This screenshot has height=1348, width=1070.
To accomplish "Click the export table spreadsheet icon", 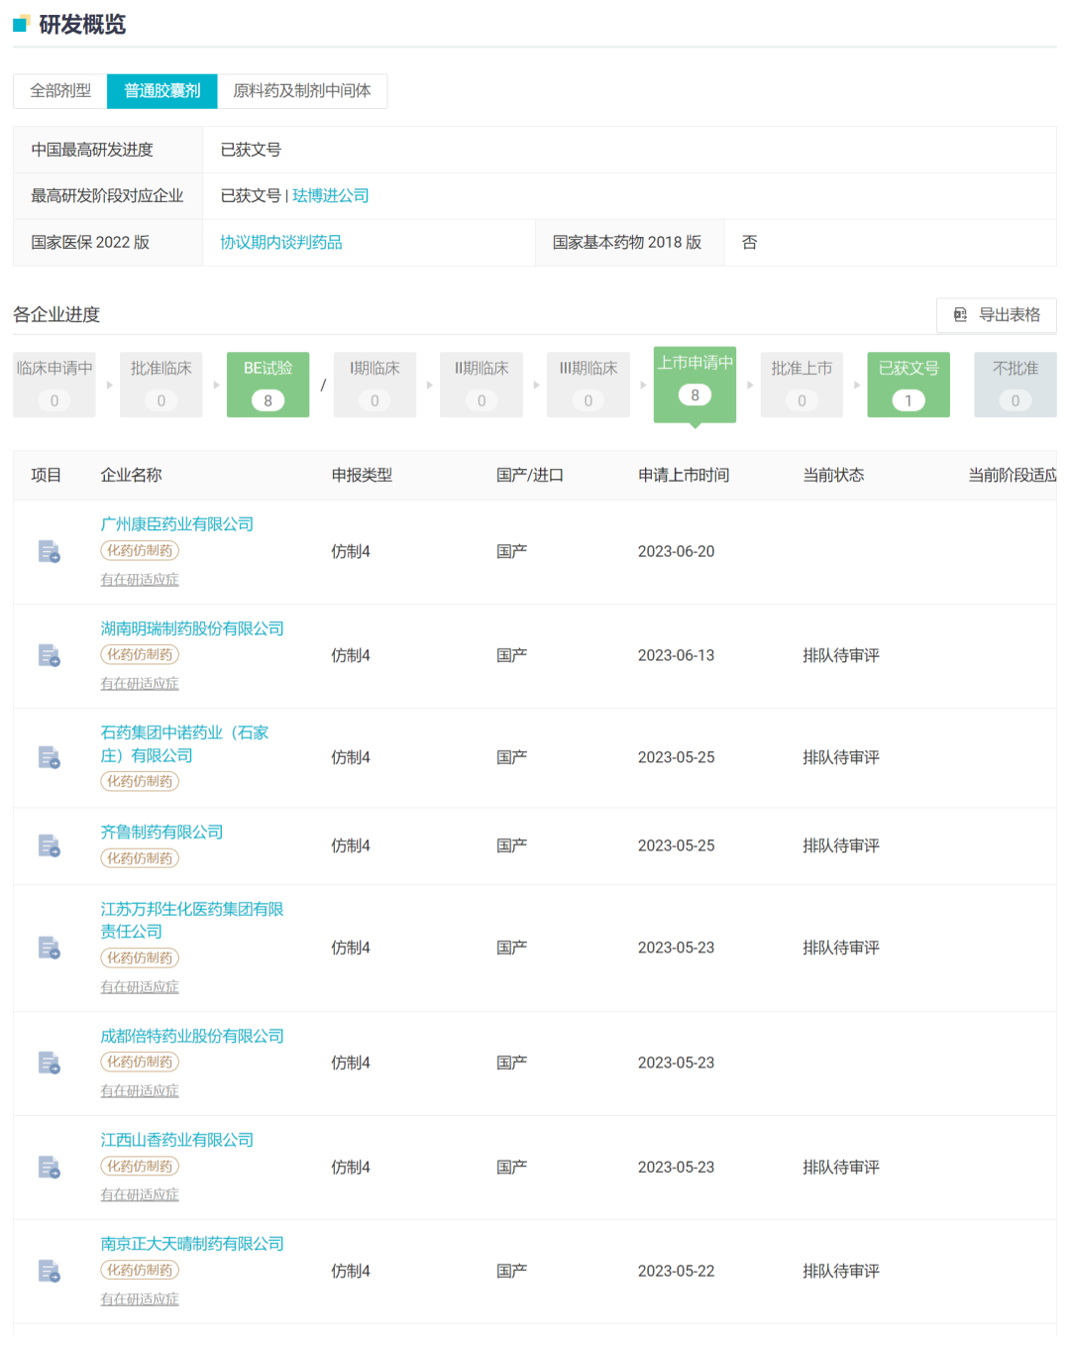I will [960, 314].
